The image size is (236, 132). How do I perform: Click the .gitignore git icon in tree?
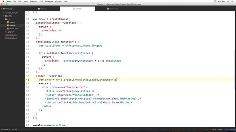click(6, 32)
